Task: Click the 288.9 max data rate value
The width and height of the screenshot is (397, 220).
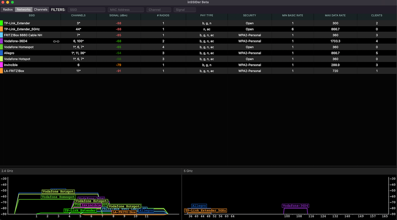Action: point(335,65)
